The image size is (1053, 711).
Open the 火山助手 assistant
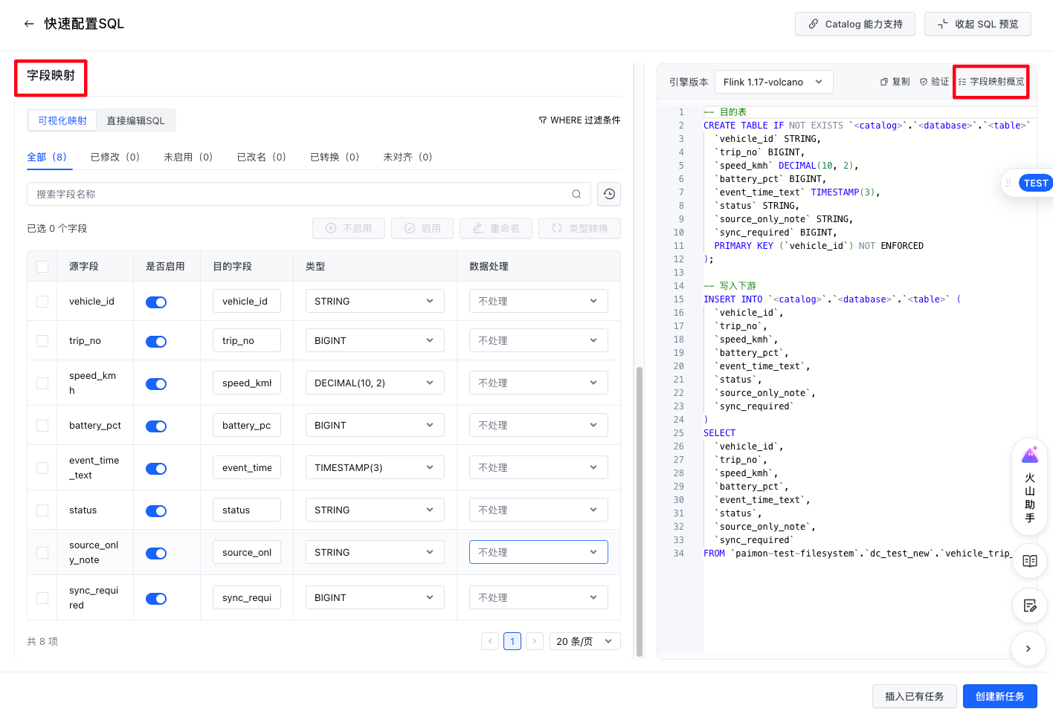tap(1030, 487)
